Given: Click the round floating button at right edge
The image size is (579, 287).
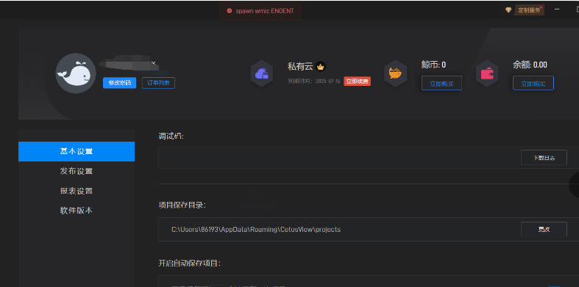Looking at the screenshot, I should (575, 185).
